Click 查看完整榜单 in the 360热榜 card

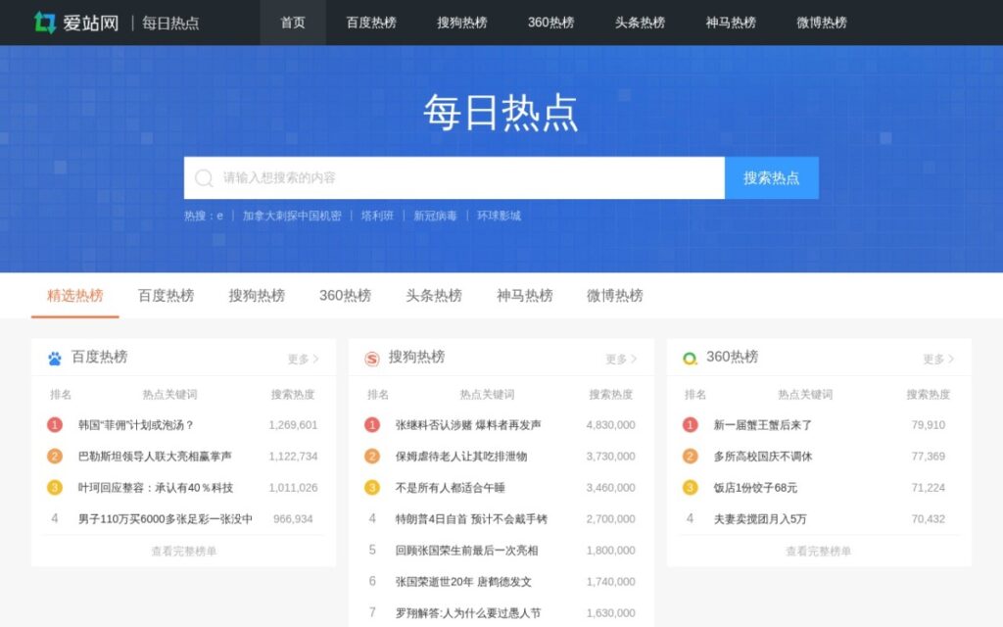[819, 551]
